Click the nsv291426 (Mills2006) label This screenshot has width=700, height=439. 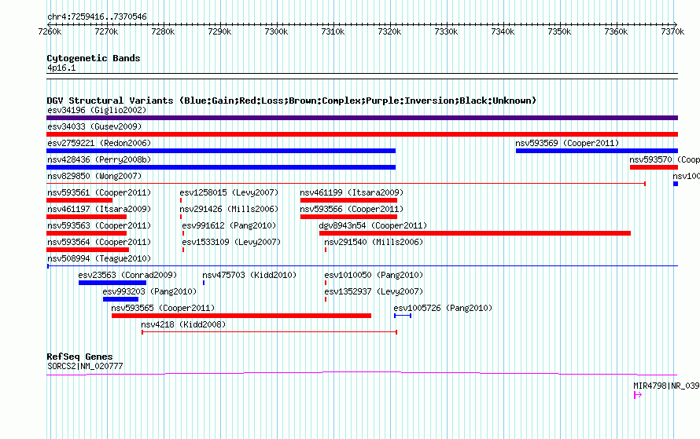229,209
